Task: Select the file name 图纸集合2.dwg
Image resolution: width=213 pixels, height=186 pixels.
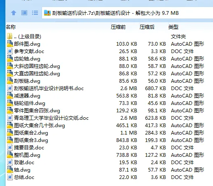Action: click(x=31, y=133)
